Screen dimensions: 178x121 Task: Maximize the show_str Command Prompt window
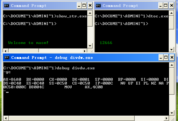(x=84, y=5)
